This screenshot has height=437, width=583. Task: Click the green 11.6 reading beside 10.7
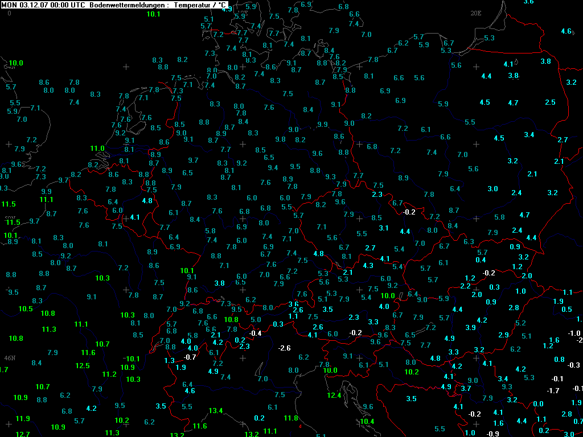pyautogui.click(x=88, y=353)
